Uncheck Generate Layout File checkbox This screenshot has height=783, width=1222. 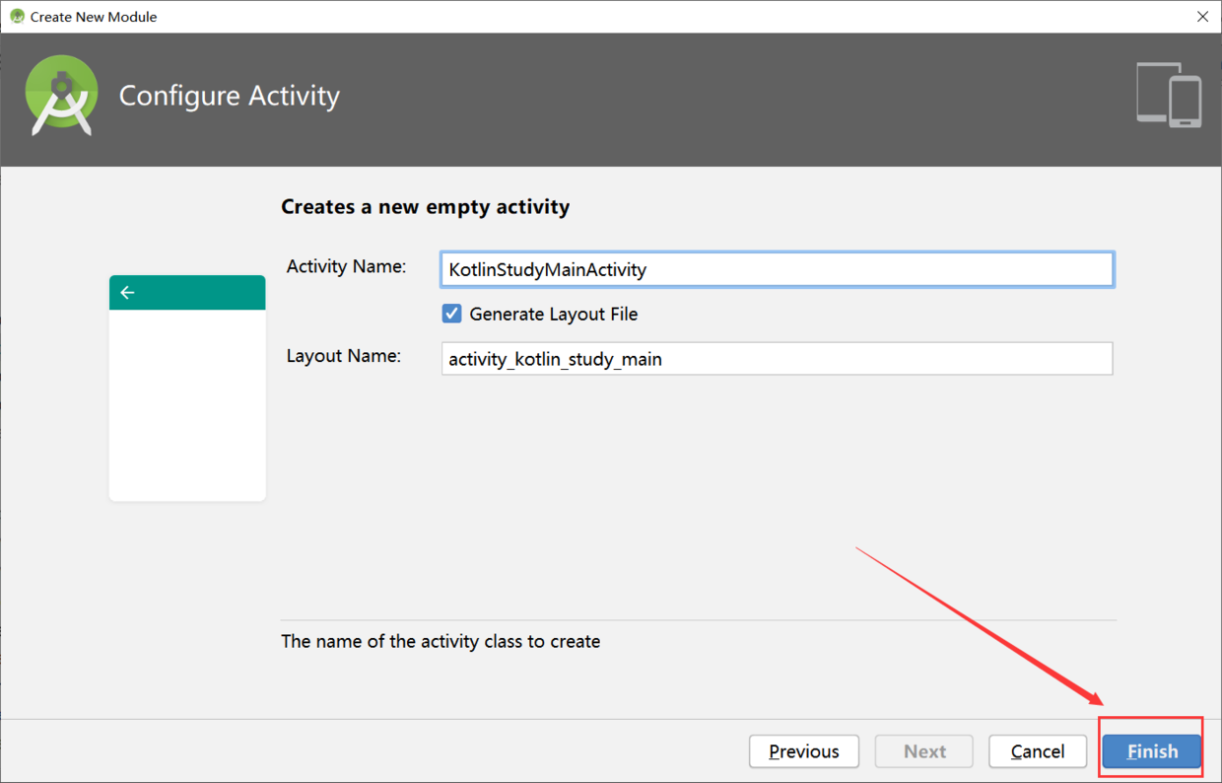451,314
